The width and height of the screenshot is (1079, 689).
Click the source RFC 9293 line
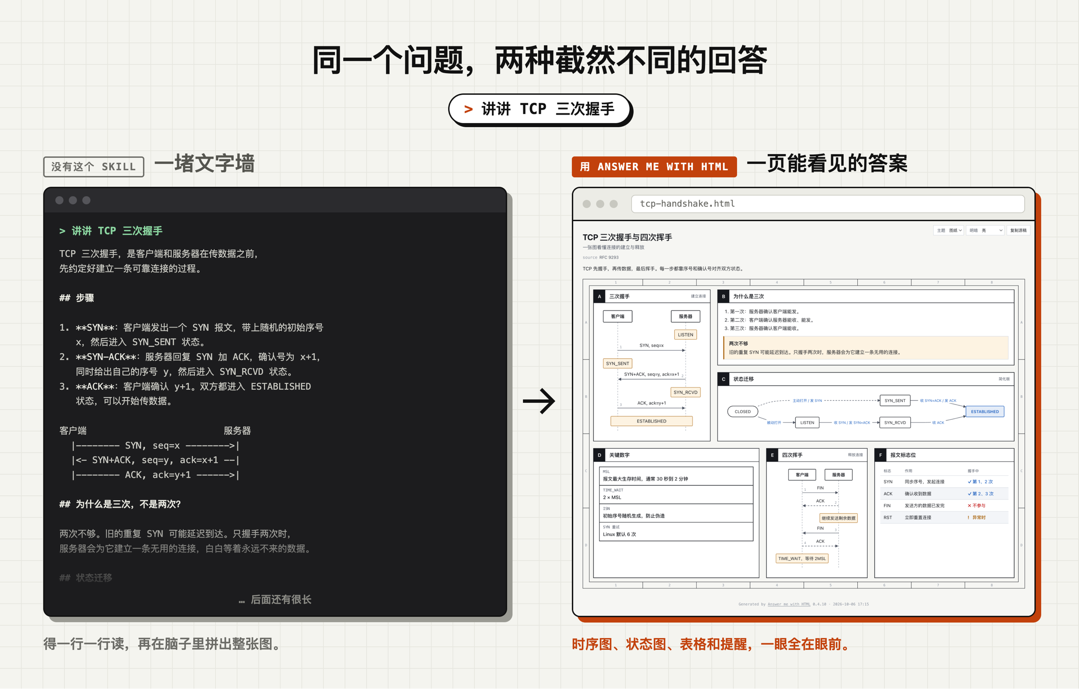coord(601,258)
